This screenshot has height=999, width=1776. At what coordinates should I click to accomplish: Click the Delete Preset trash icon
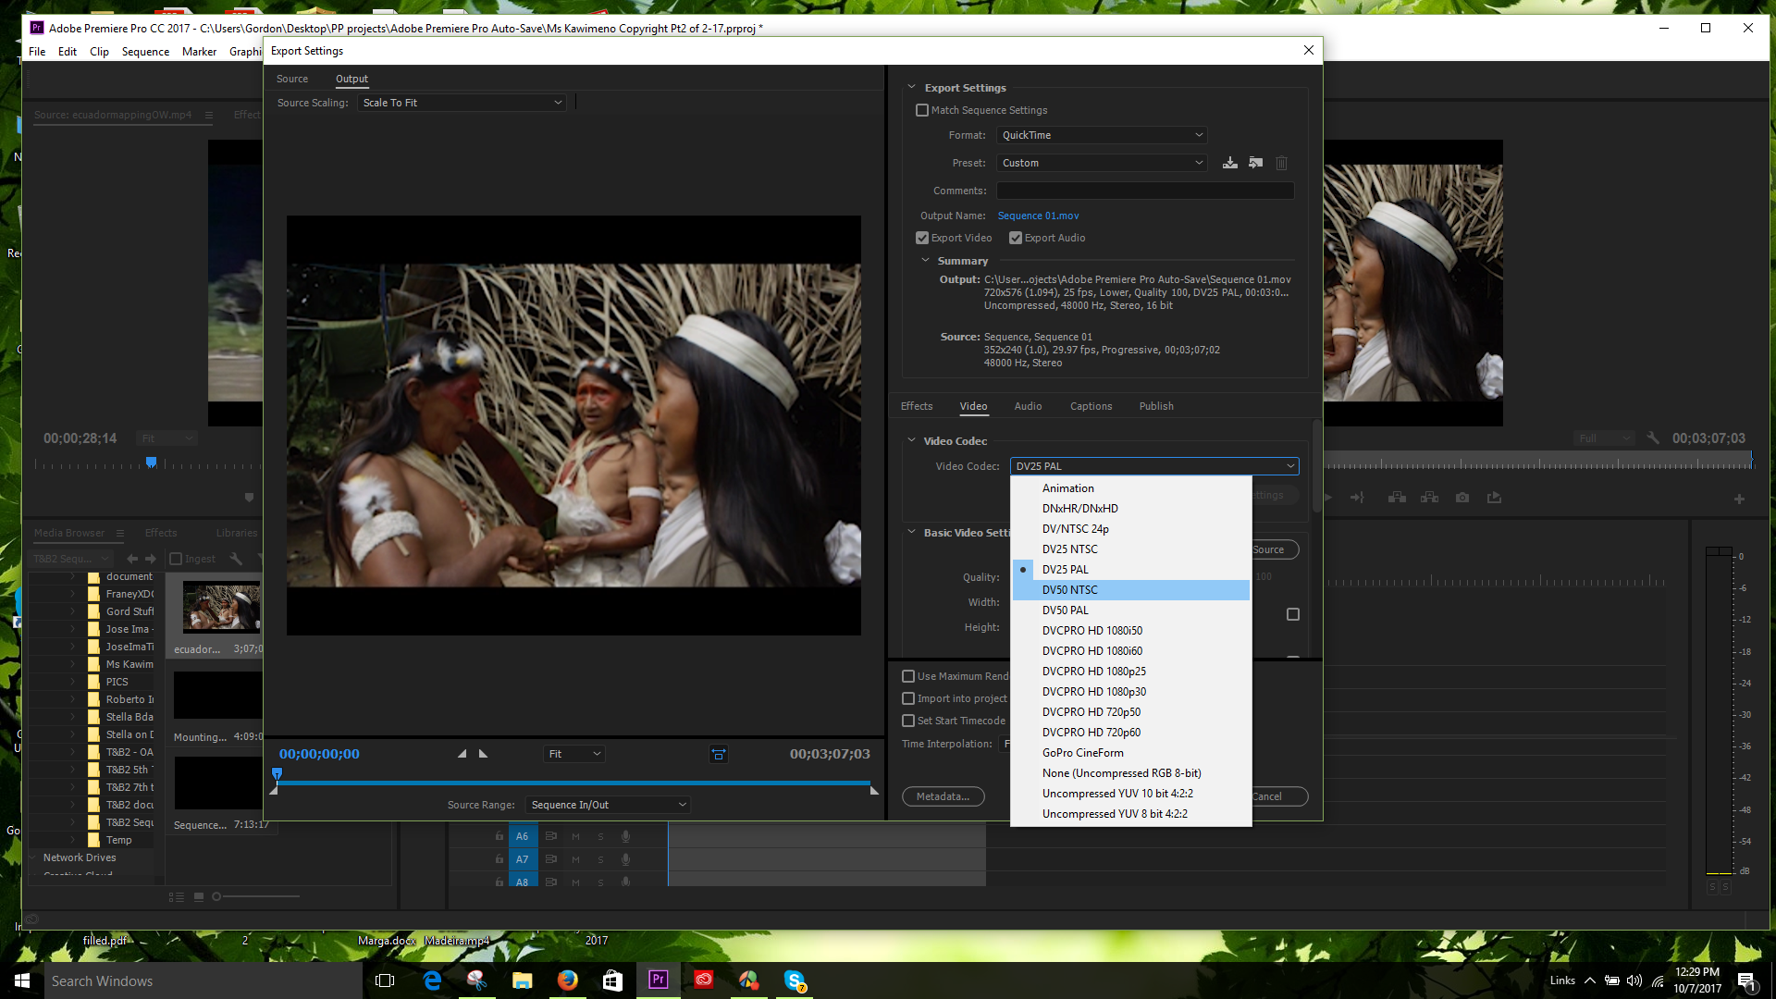pyautogui.click(x=1281, y=163)
